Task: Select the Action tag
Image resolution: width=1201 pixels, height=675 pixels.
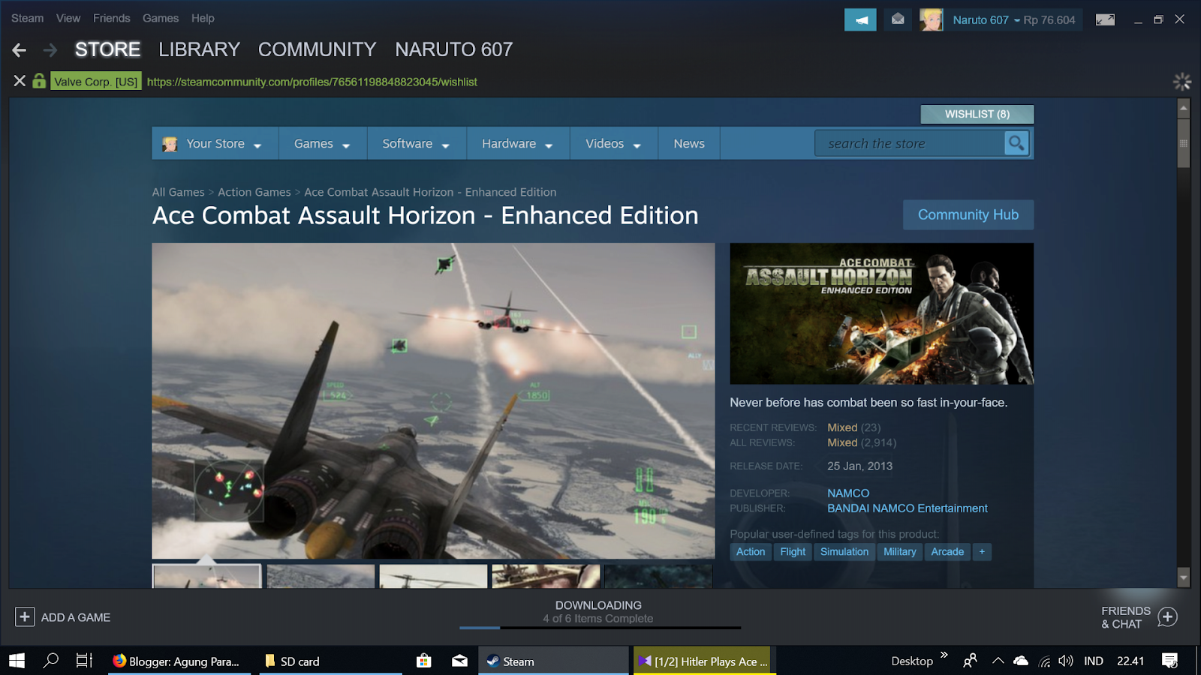Action: [x=751, y=552]
